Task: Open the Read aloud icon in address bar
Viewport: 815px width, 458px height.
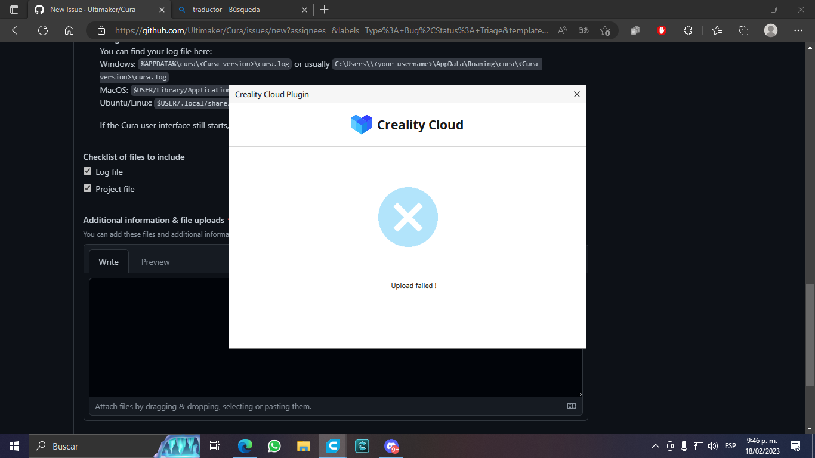Action: click(561, 30)
